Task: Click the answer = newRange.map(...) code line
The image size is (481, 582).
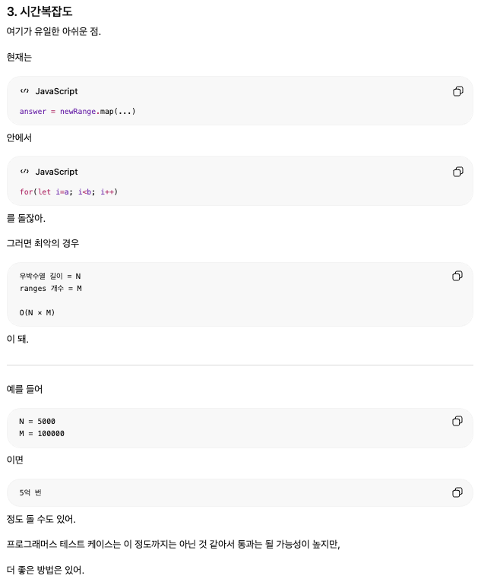Action: (x=78, y=112)
